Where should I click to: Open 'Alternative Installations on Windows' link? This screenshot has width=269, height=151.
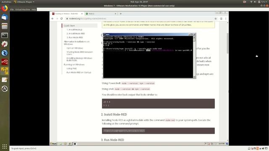click(76, 43)
